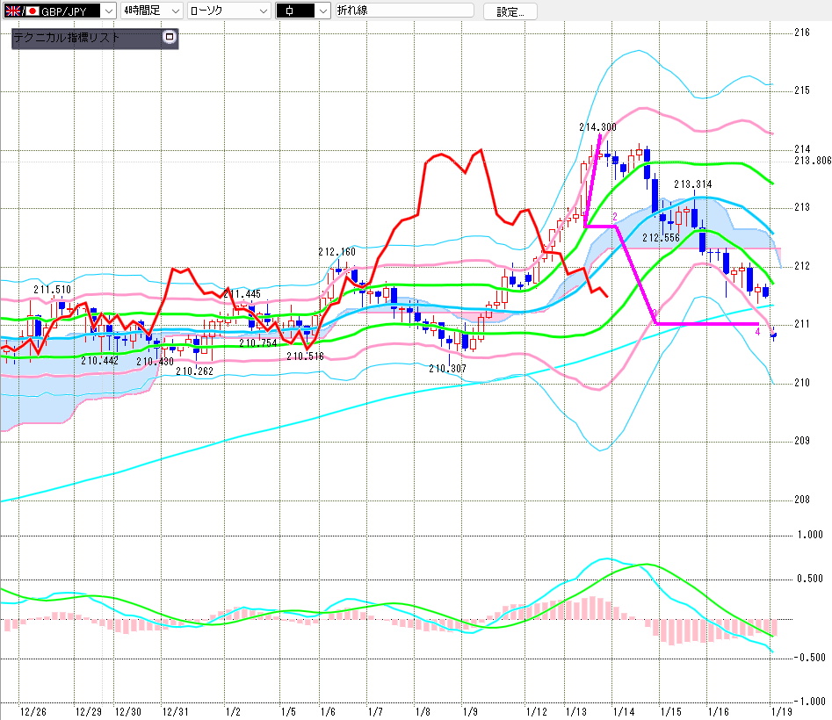Click the magenta wave point labeled 4
The height and width of the screenshot is (720, 832).
pyautogui.click(x=757, y=332)
